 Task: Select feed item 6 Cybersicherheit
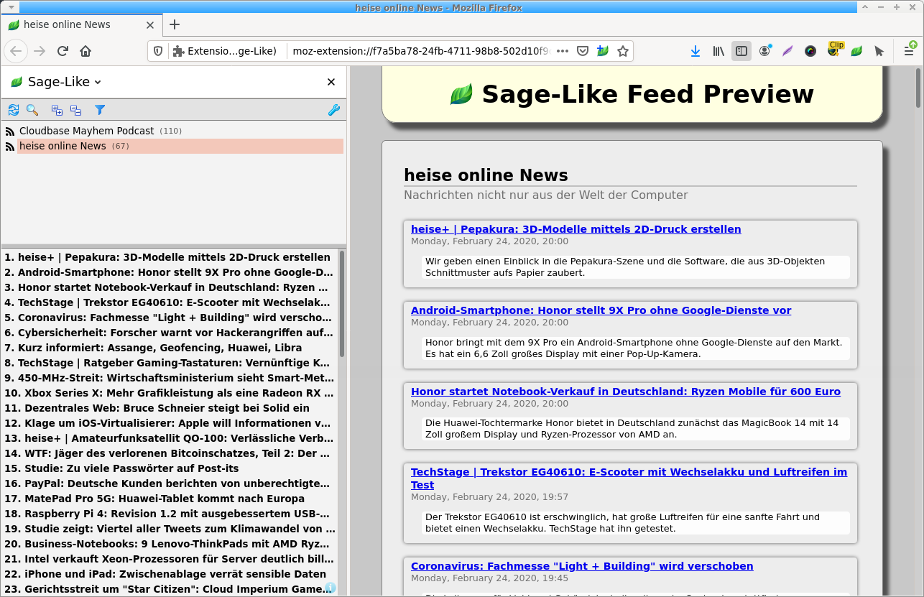pos(170,333)
